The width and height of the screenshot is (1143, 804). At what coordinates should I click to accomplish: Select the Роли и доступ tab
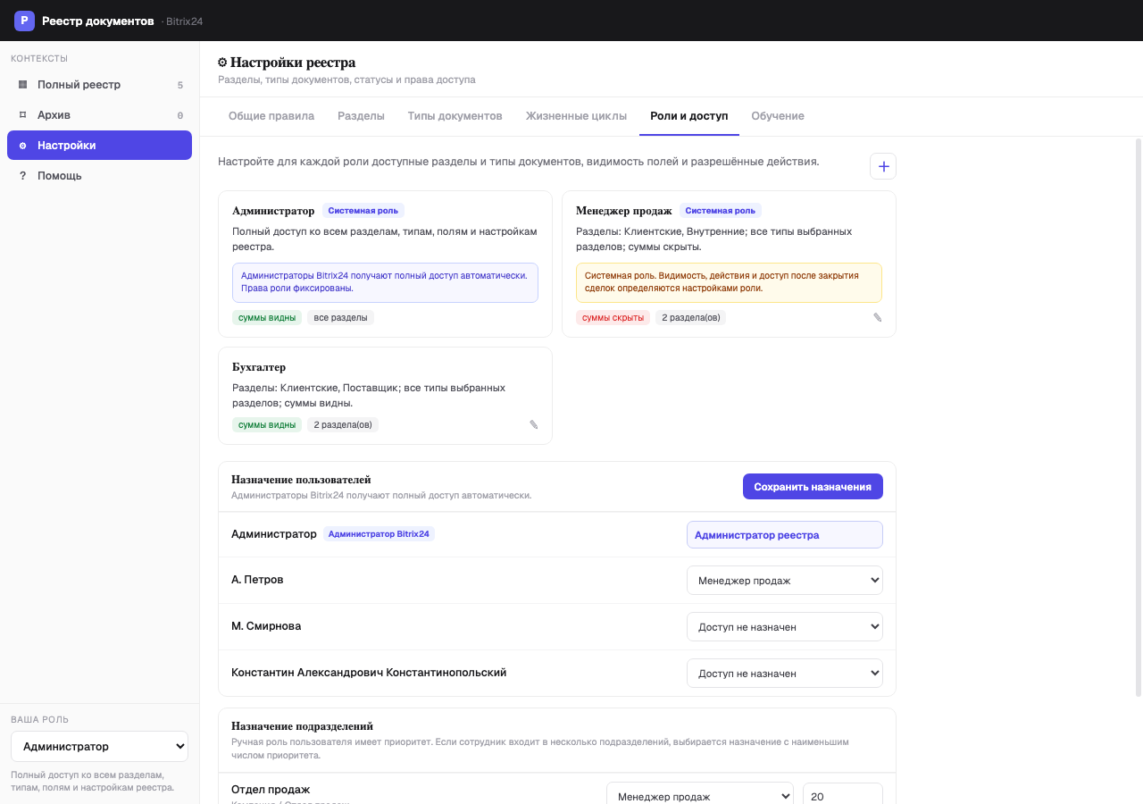[689, 116]
